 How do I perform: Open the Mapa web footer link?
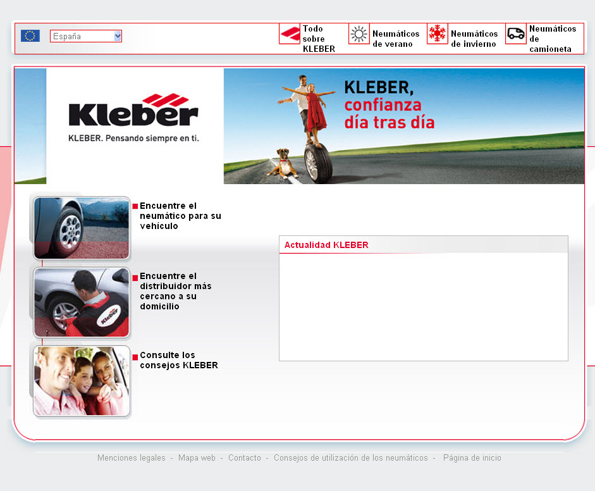[197, 457]
